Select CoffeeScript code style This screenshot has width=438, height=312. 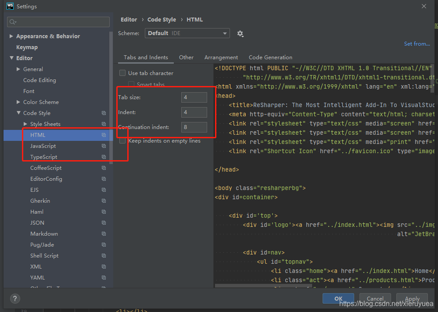pyautogui.click(x=46, y=168)
